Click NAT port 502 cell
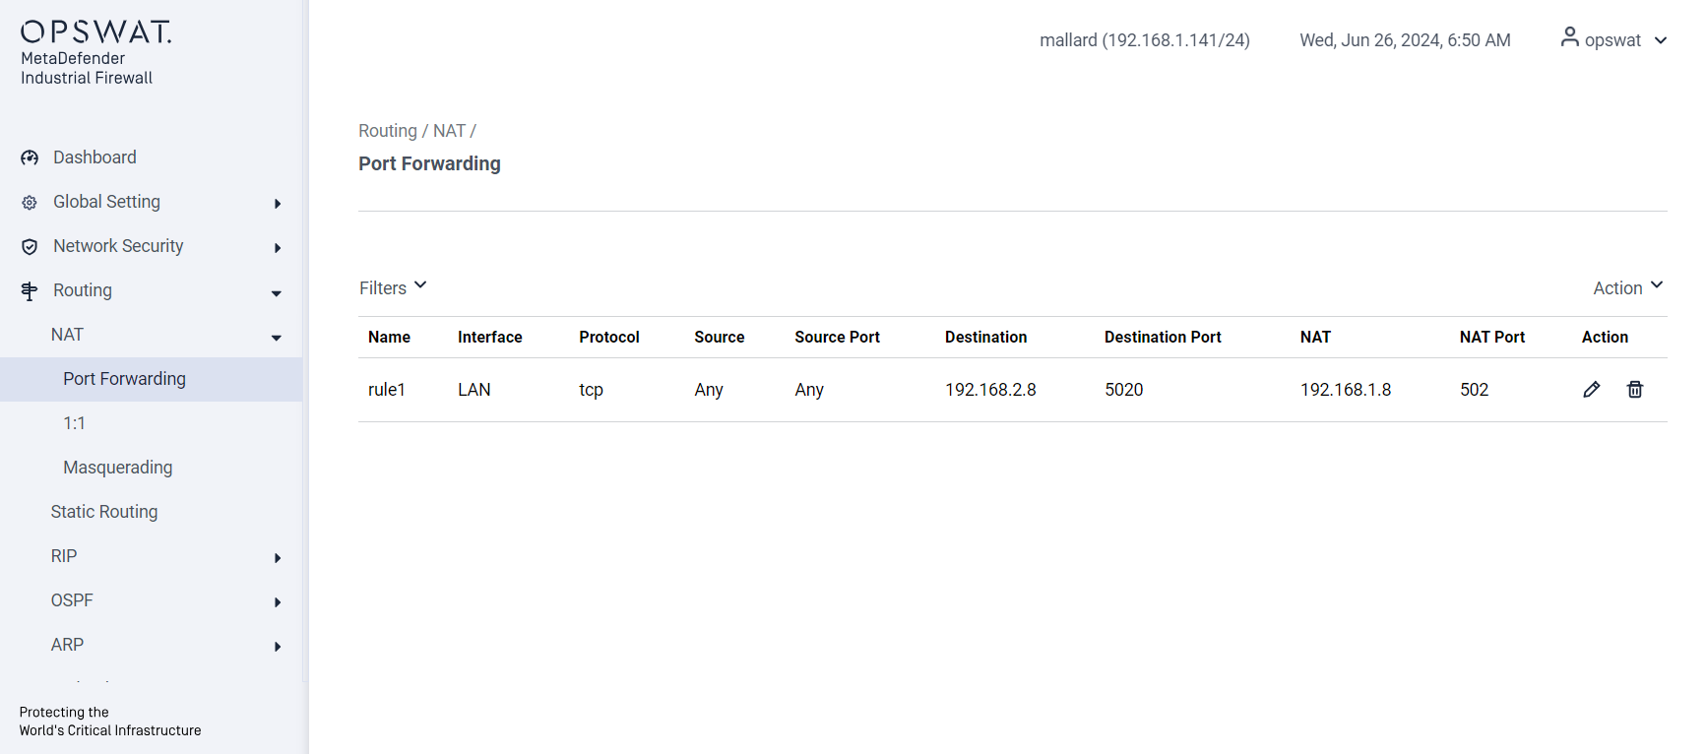The width and height of the screenshot is (1706, 754). coord(1474,390)
